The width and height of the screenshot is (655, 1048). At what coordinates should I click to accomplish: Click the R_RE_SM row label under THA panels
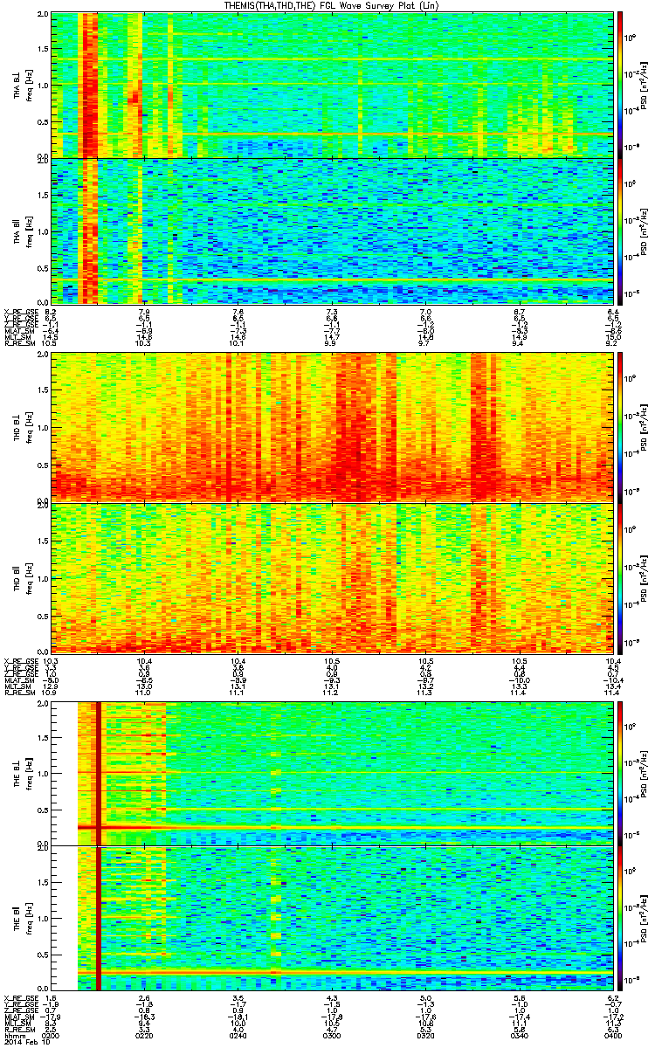click(19, 344)
